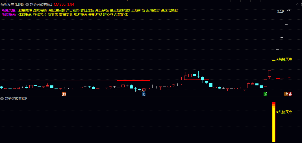This screenshot has width=302, height=143.
Task: Click the 新零售 concept tag
Action: point(53,15)
